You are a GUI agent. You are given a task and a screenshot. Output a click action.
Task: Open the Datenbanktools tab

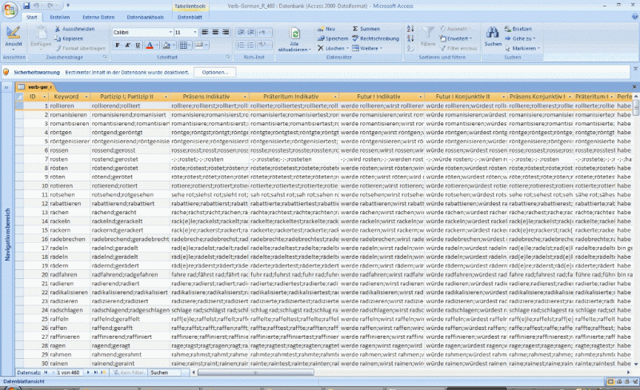(x=146, y=17)
